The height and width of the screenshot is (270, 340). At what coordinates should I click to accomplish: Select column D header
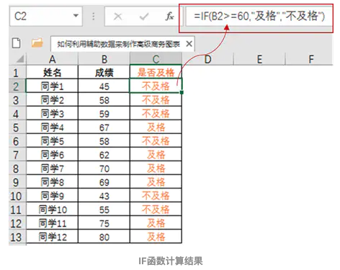[x=207, y=59]
